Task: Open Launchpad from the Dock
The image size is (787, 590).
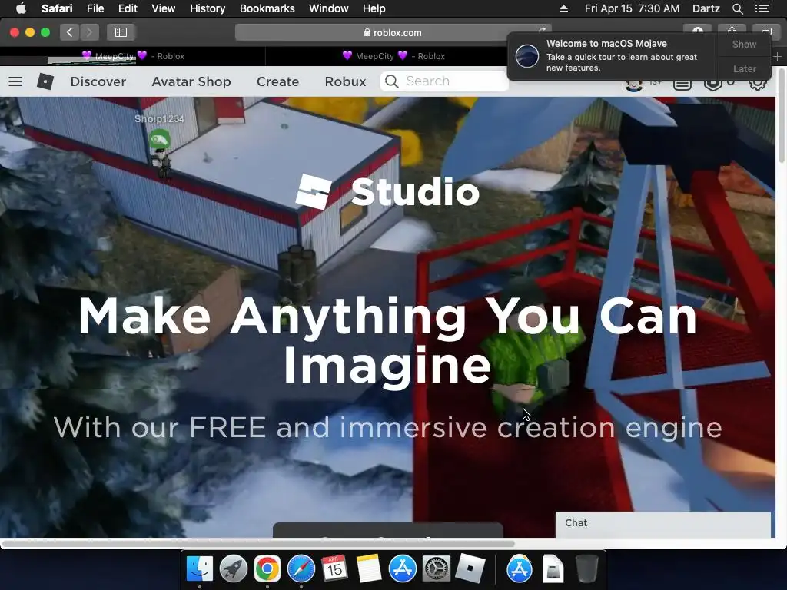Action: [x=234, y=569]
